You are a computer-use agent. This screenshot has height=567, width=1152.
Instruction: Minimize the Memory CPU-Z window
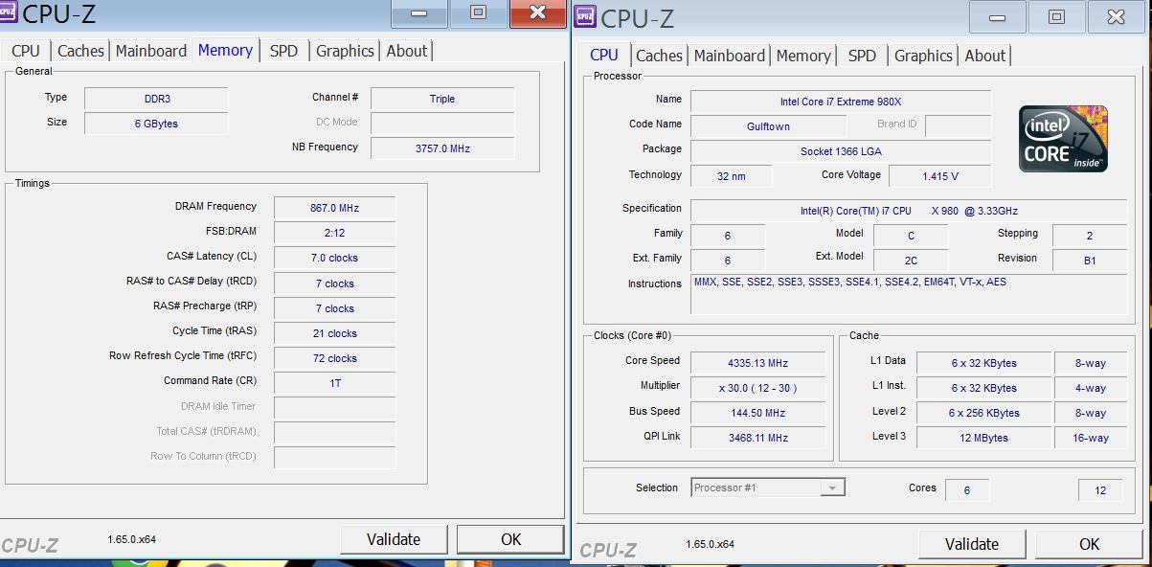419,12
